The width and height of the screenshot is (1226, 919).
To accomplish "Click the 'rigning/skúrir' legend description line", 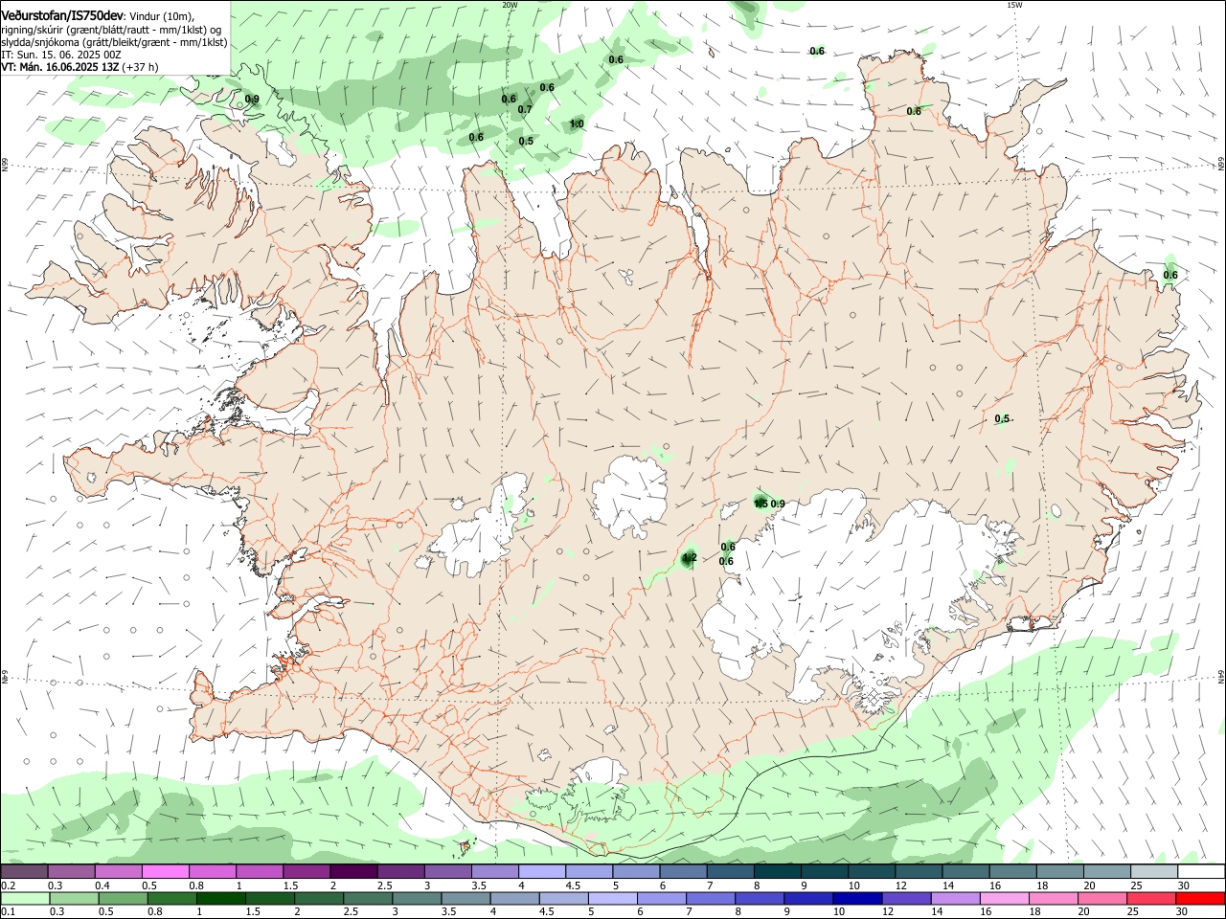I will pyautogui.click(x=111, y=30).
